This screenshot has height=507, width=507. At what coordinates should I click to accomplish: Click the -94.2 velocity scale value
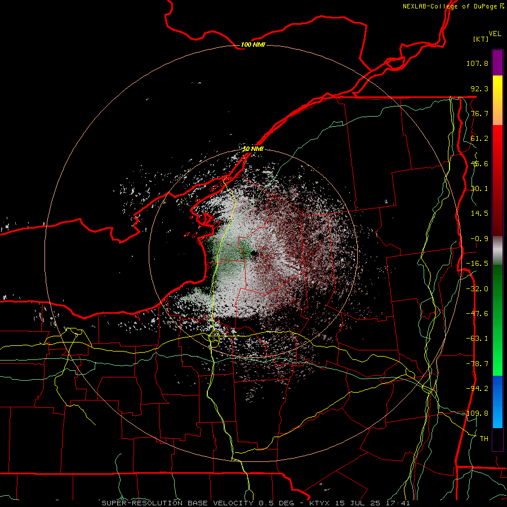click(x=477, y=389)
